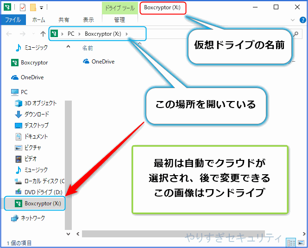The image size is (308, 248).
Task: Switch to details view icon in status bar
Action: (x=291, y=243)
